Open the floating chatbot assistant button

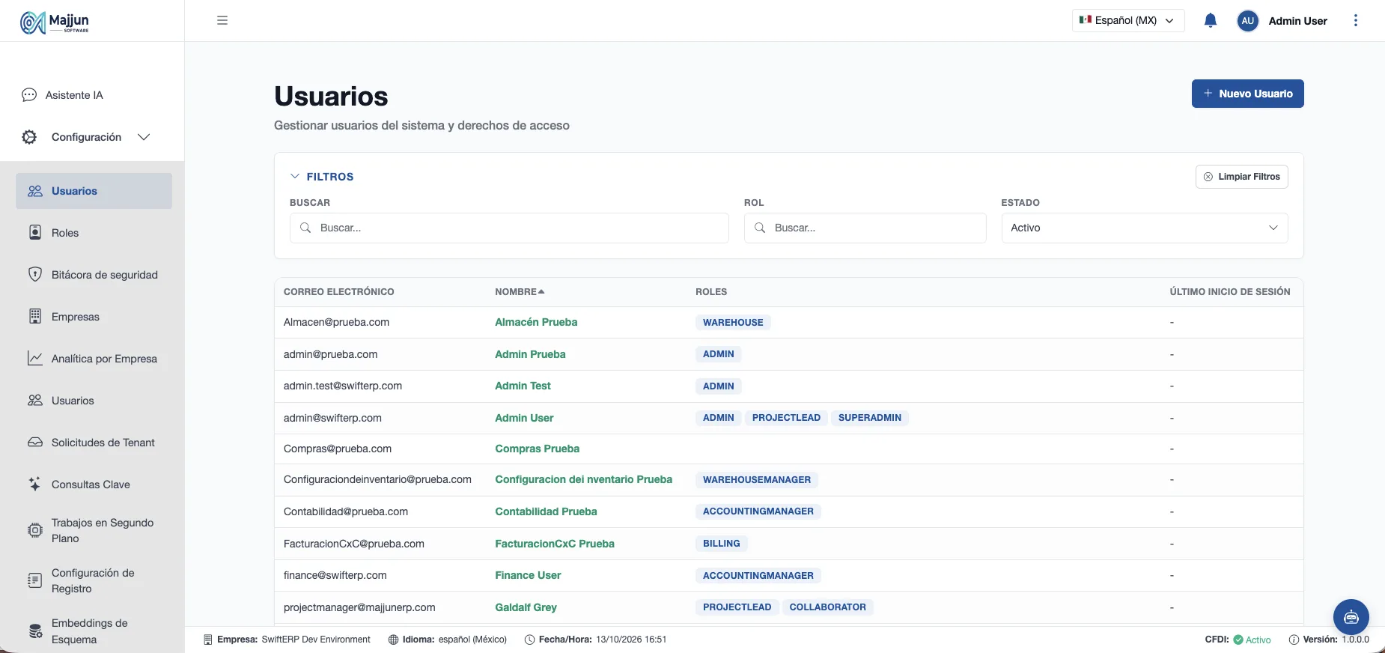1351,617
